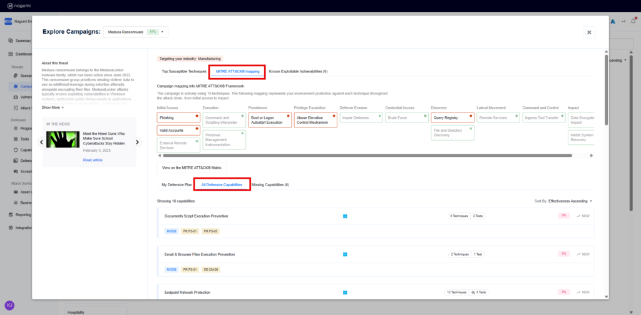Switch to MITRE ATT&CK mapping tab
Viewport: 641px width, 315px height.
(237, 71)
